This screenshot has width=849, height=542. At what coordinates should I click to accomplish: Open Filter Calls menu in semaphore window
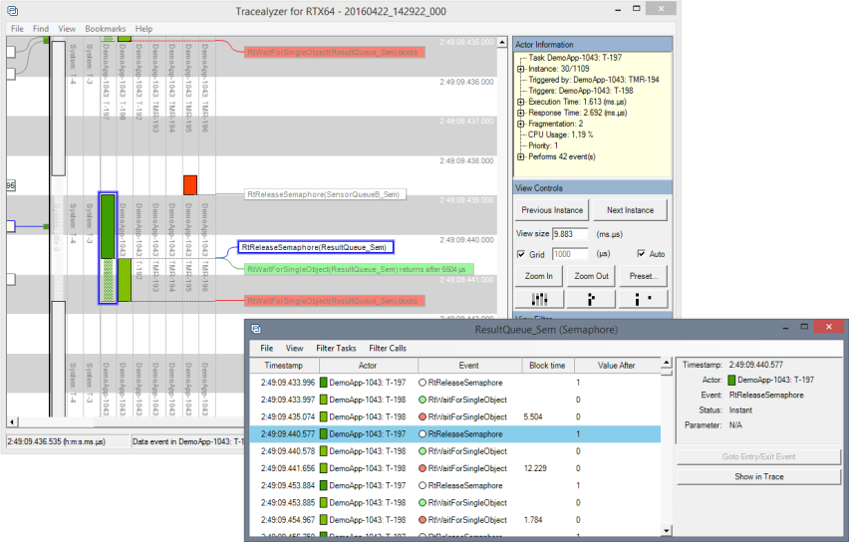[x=388, y=348]
